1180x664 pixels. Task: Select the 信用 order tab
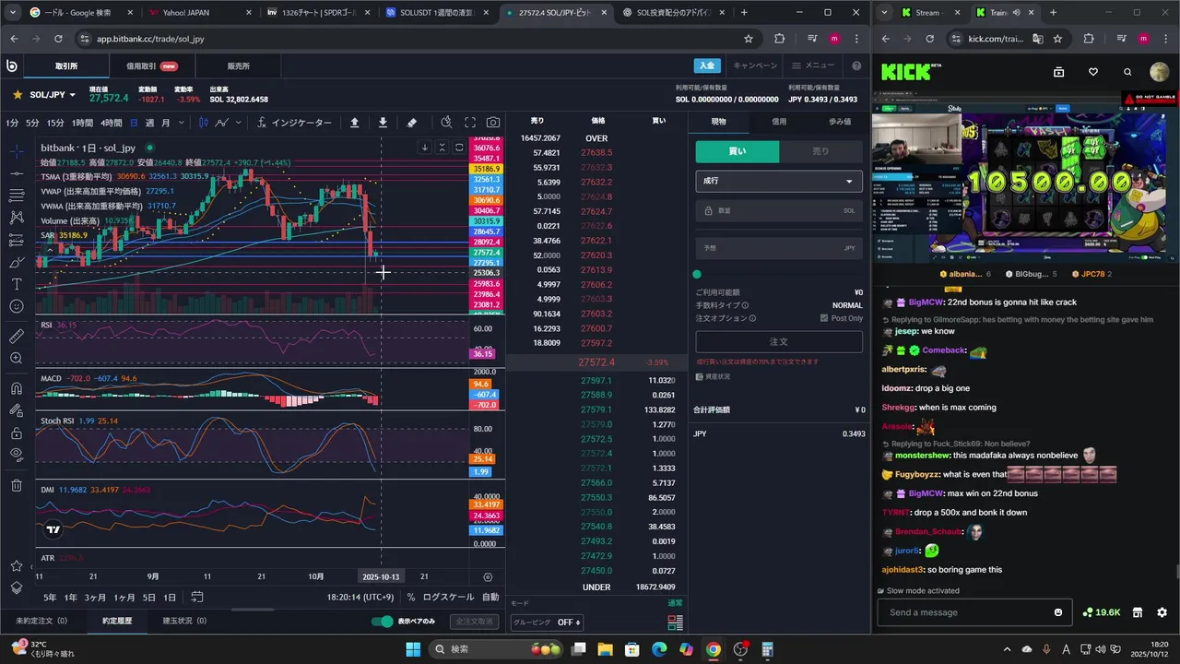(x=779, y=121)
